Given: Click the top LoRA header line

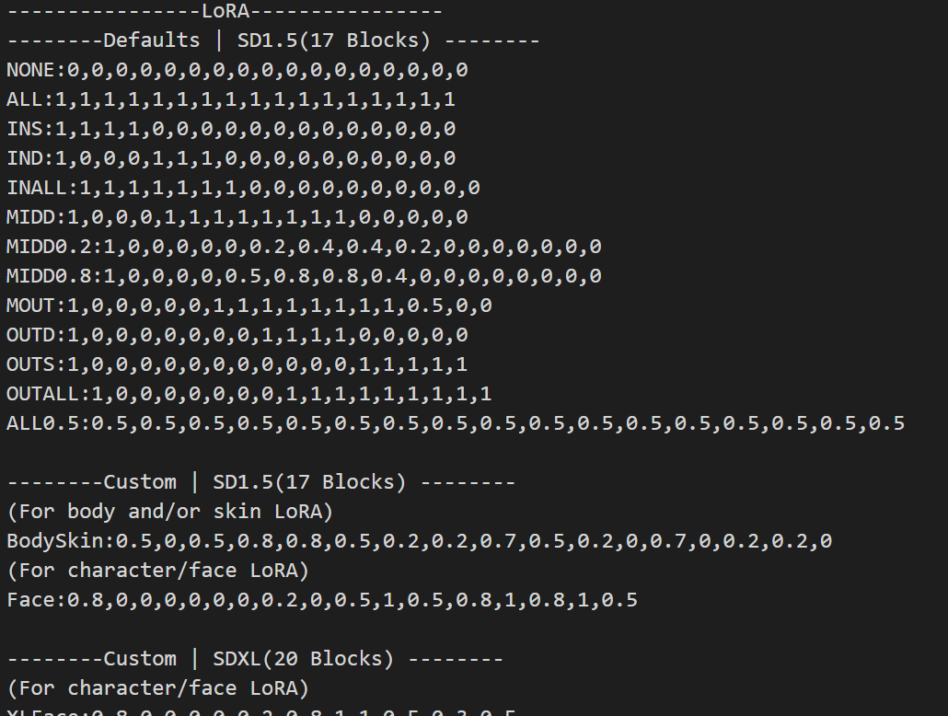Looking at the screenshot, I should click(225, 12).
